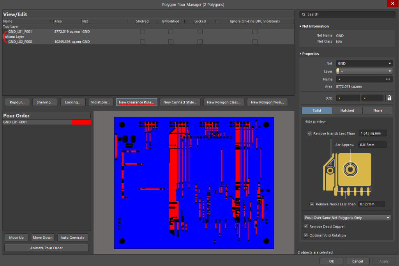Uncheck Remove Dead Copper
Image resolution: width=399 pixels, height=266 pixels.
click(306, 226)
